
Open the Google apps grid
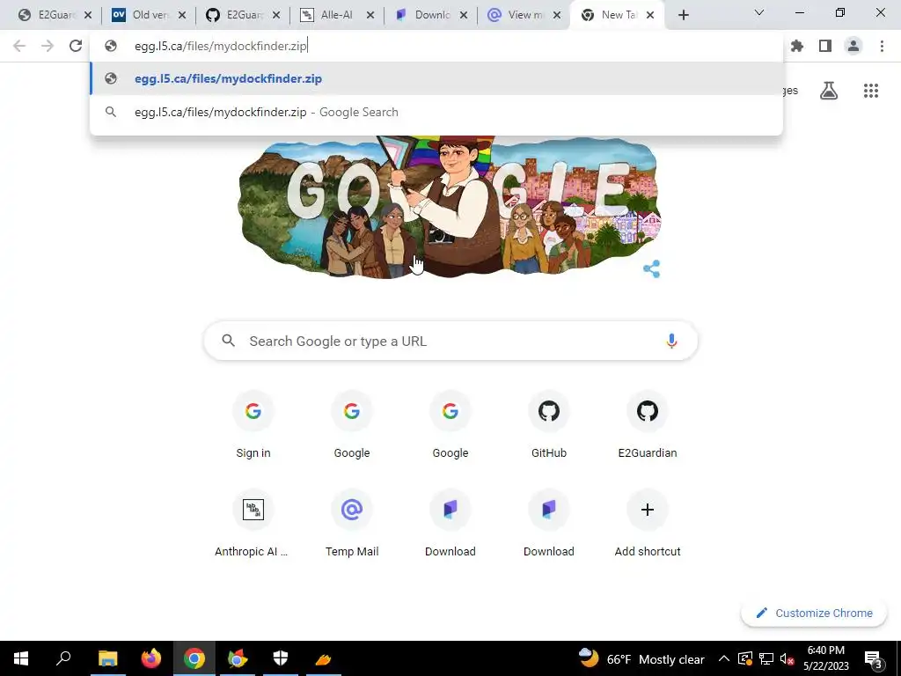[x=871, y=91]
